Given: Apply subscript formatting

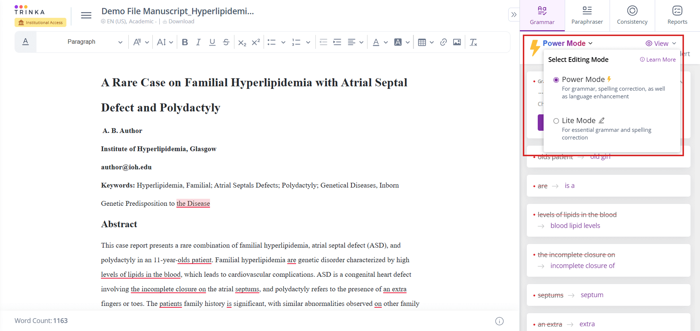Looking at the screenshot, I should pos(242,43).
